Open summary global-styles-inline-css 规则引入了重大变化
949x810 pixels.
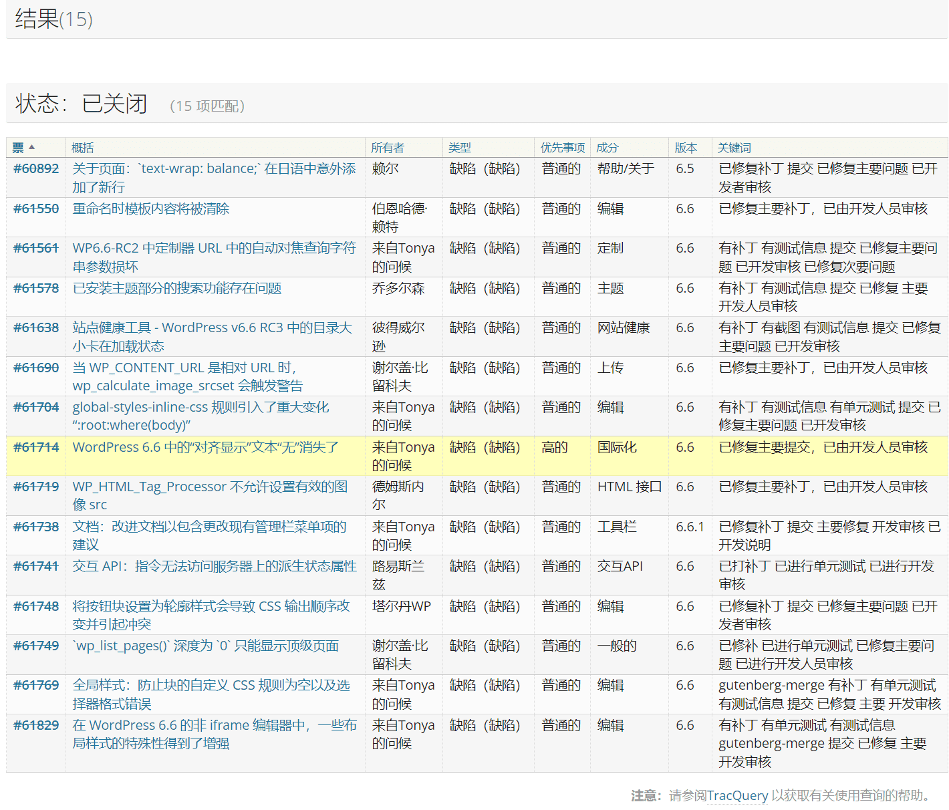(200, 416)
